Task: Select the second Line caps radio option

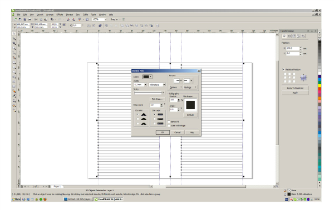Action: click(154, 119)
